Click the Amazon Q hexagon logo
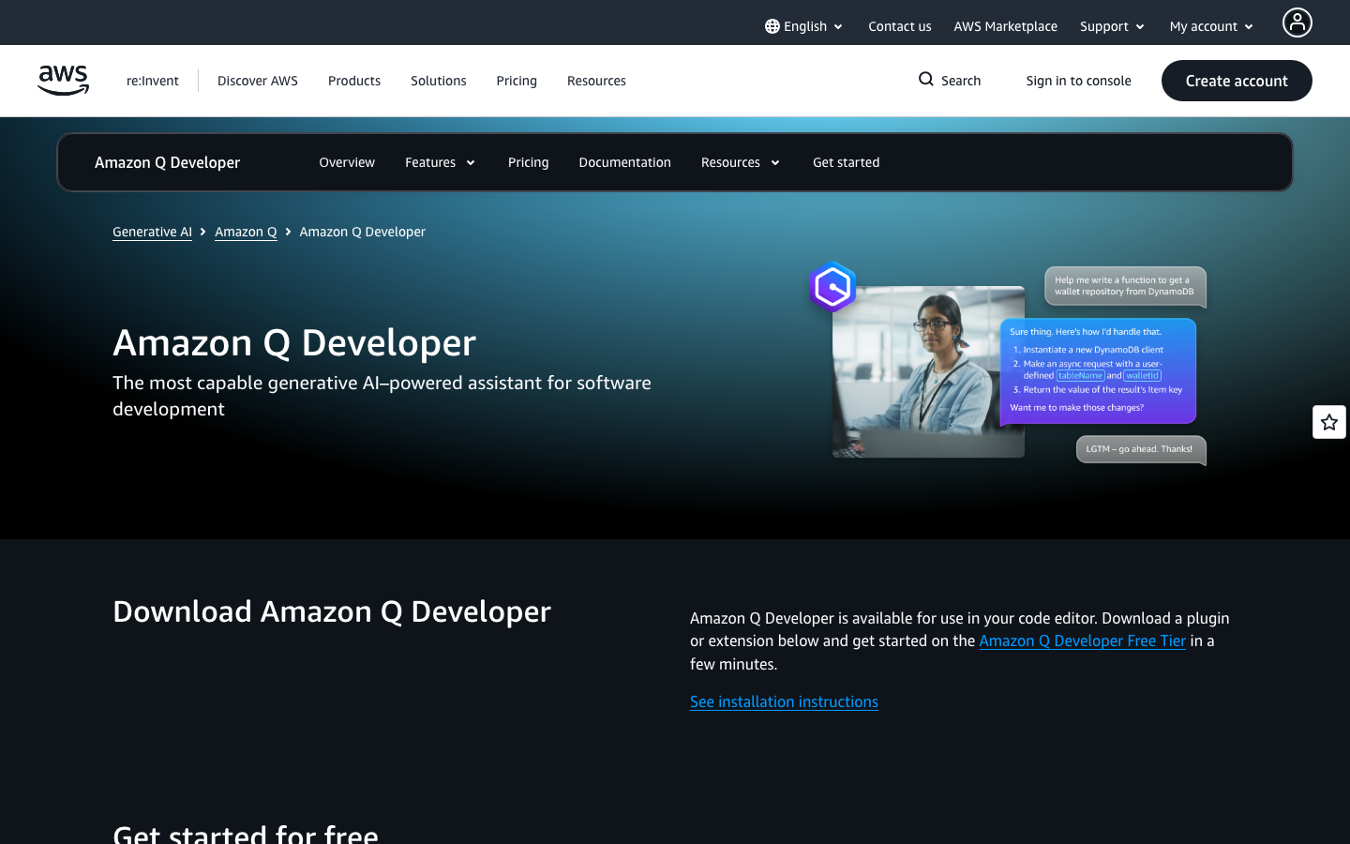Screen dimensions: 1350x844 (x=832, y=287)
